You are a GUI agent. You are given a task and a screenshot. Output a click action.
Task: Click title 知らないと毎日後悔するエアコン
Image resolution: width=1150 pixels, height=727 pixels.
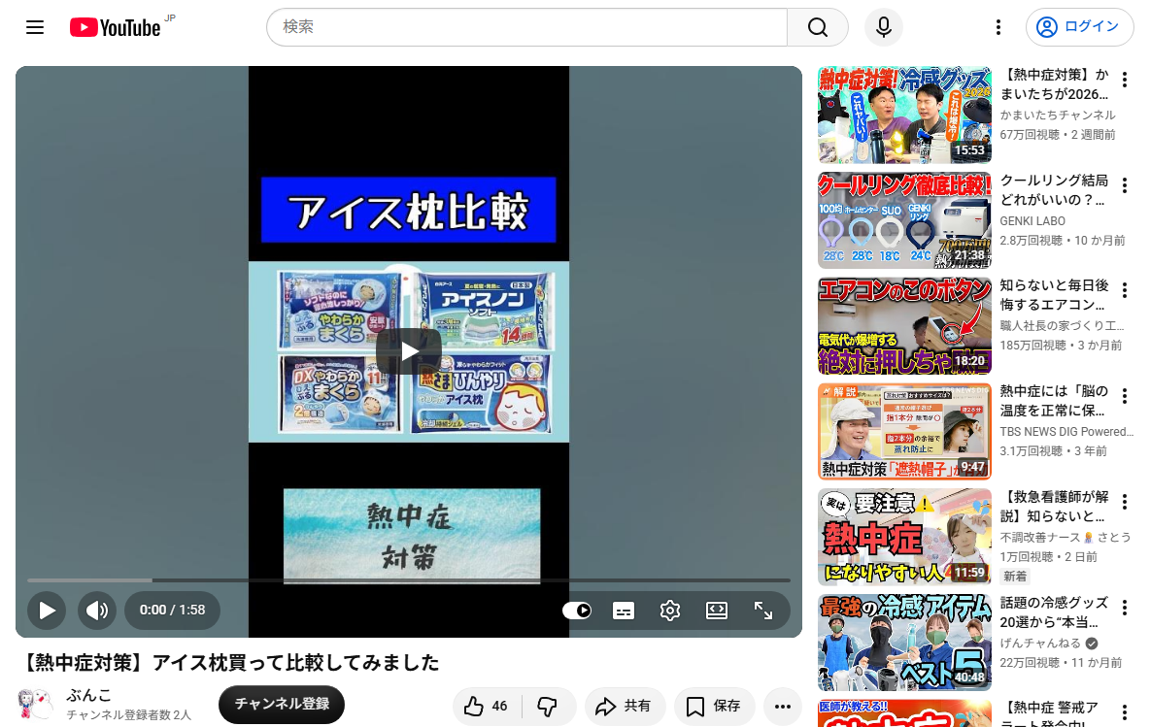(1055, 295)
